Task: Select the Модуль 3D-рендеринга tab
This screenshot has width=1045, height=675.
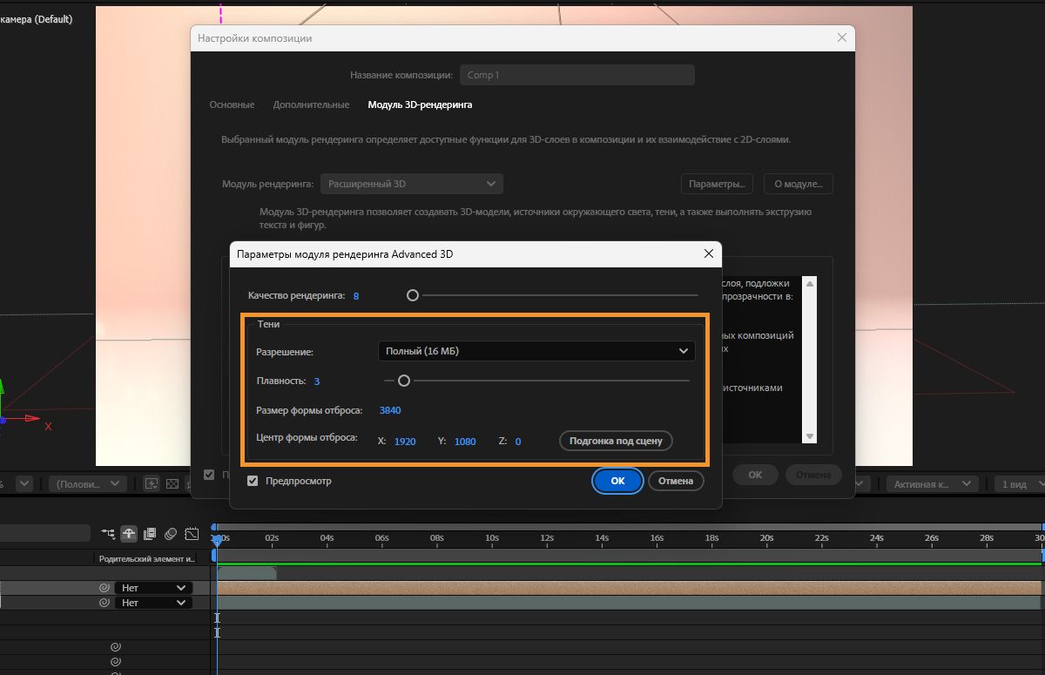Action: click(420, 105)
